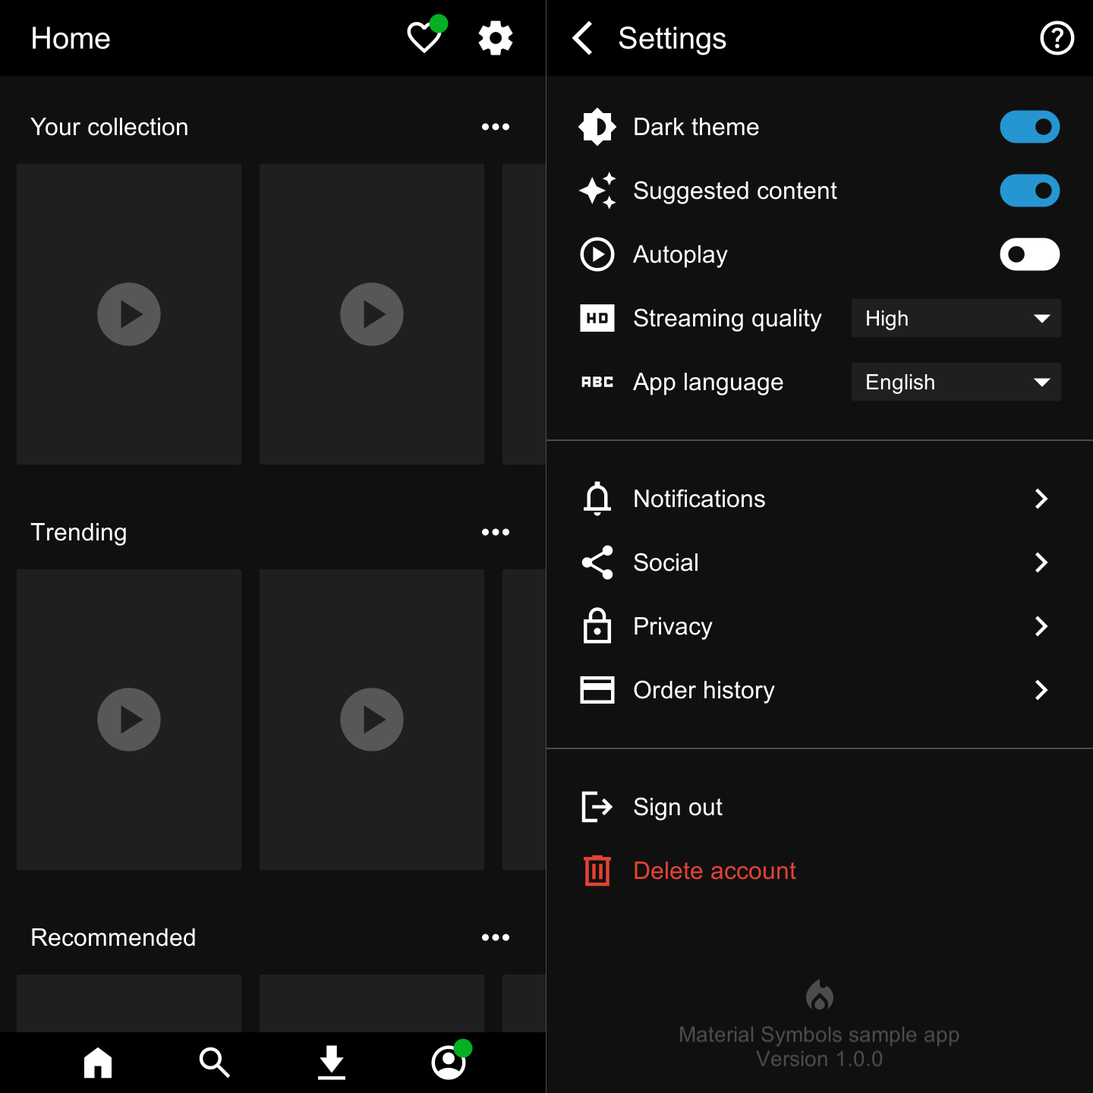
Task: Play the second Your collection video
Action: pos(372,314)
